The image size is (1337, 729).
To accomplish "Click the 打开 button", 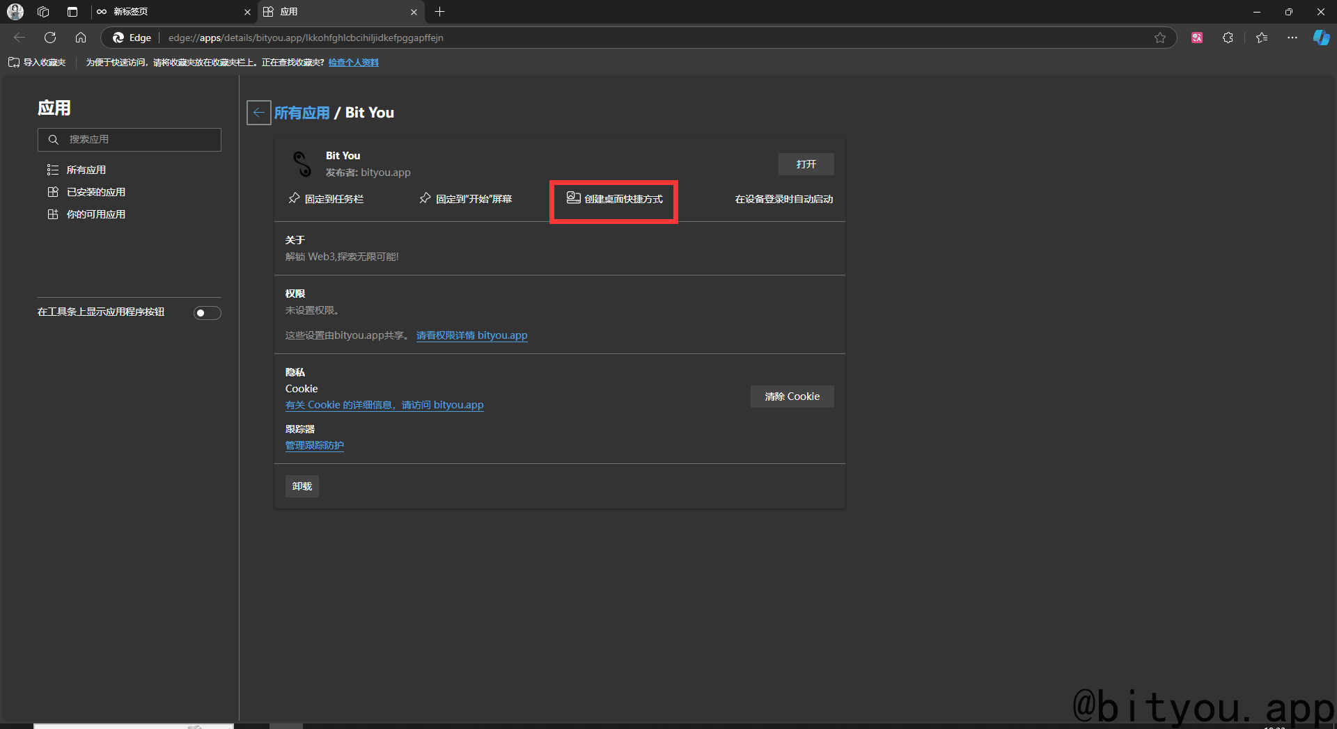I will pos(806,164).
